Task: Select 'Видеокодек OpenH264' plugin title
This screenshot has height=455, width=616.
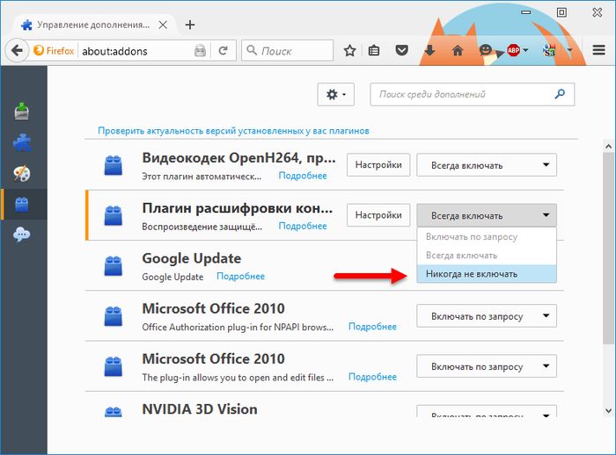Action: pos(238,158)
